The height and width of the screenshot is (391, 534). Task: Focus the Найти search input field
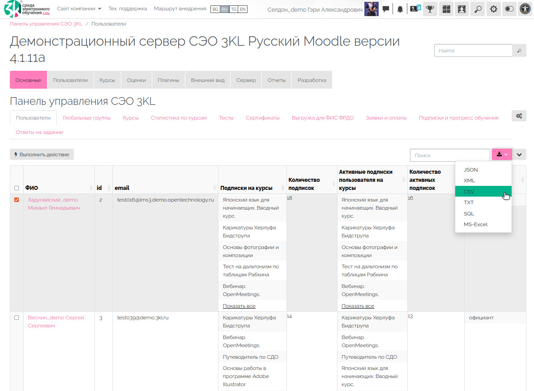pyautogui.click(x=474, y=51)
